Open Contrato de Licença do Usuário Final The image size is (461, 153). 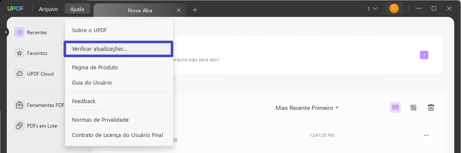click(119, 135)
